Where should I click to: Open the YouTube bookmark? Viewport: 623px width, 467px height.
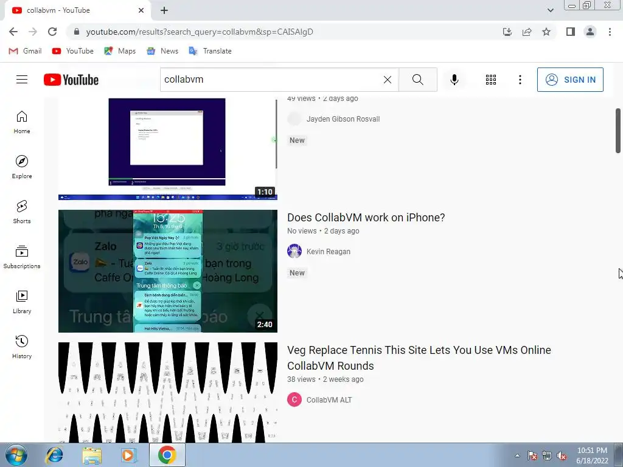coord(73,51)
